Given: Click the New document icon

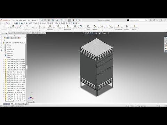Looking at the screenshot, I should click(45, 20).
